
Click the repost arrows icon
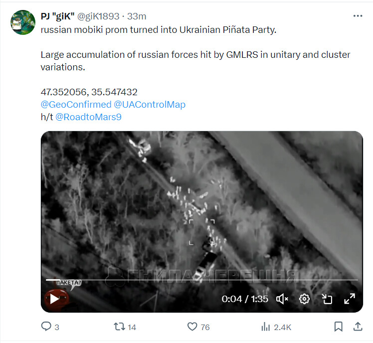point(119,327)
